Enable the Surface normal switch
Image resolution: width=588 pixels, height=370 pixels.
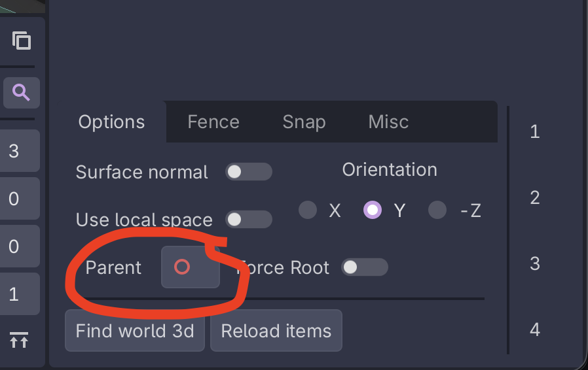pyautogui.click(x=248, y=172)
